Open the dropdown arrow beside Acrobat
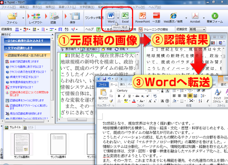The height and width of the screenshot is (165, 228). 204,18
